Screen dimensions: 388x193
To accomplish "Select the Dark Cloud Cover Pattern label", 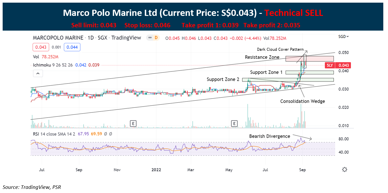I will click(280, 49).
